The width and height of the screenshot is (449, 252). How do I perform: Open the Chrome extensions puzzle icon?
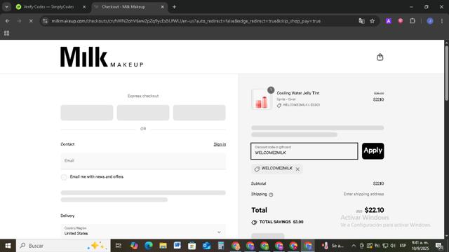(413, 21)
